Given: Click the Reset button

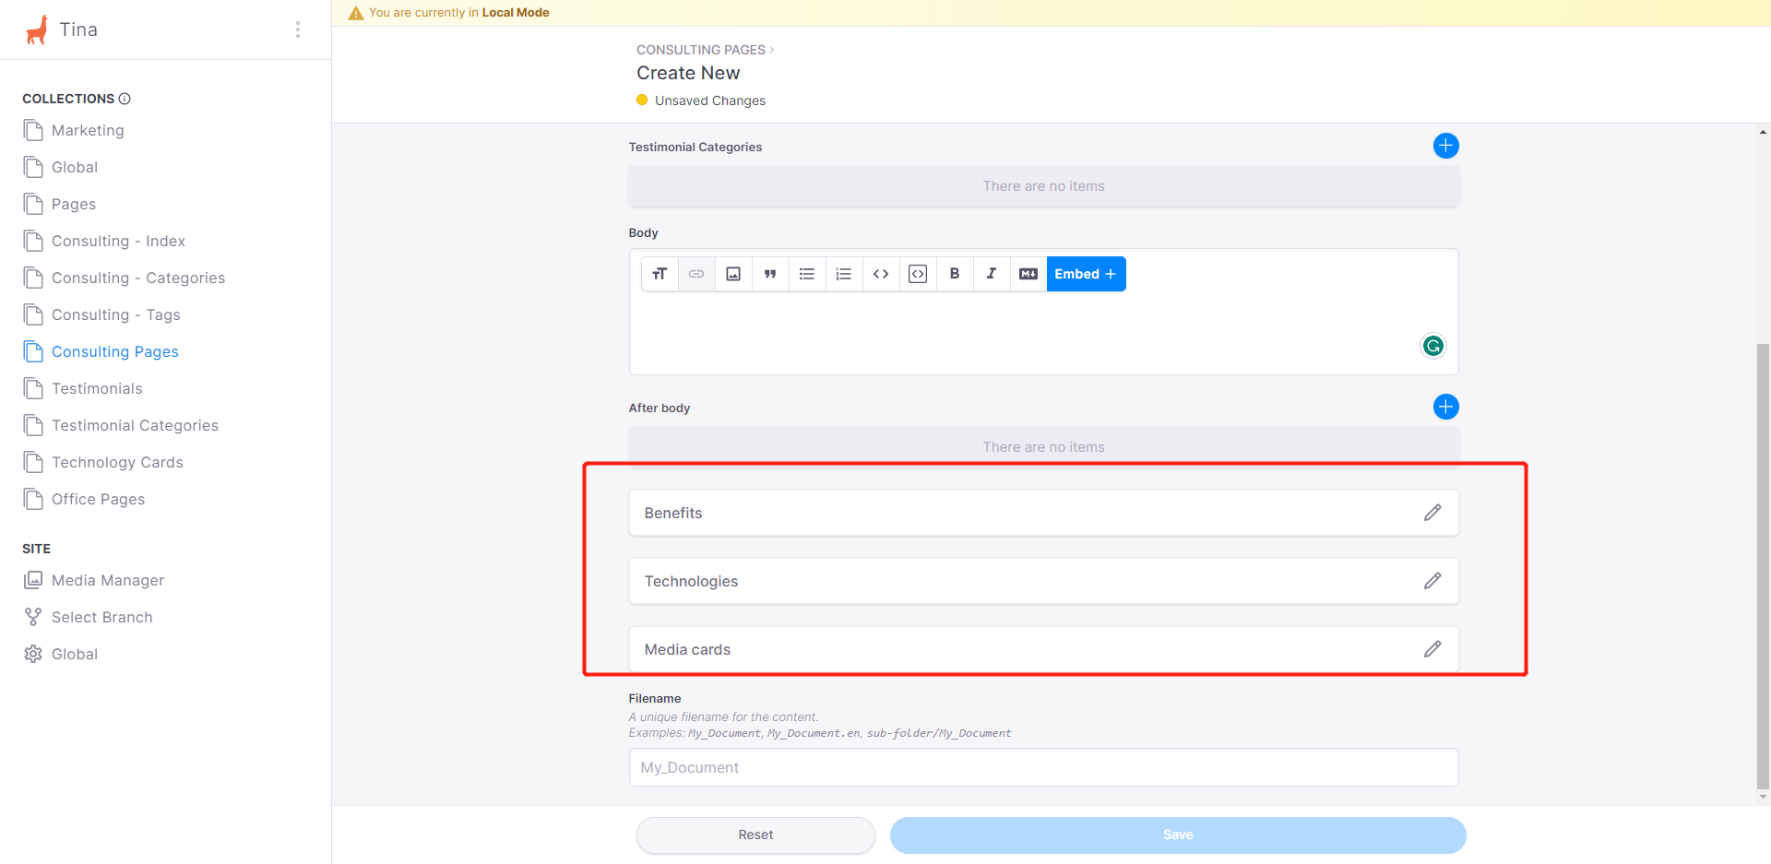Looking at the screenshot, I should point(755,834).
